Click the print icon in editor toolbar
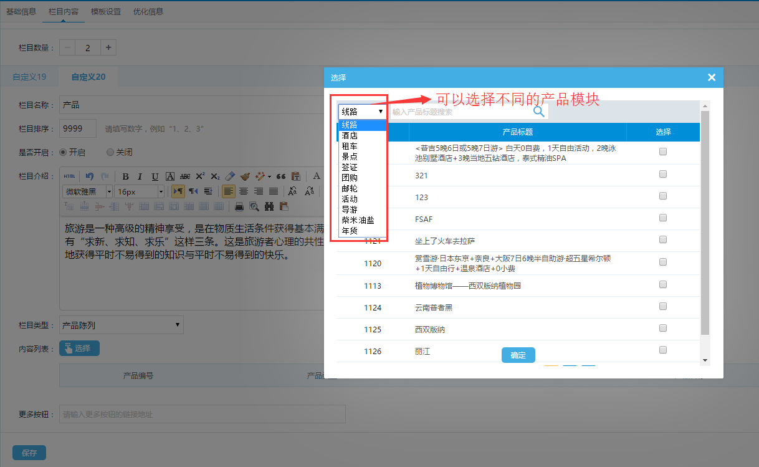759x467 pixels. pos(239,206)
